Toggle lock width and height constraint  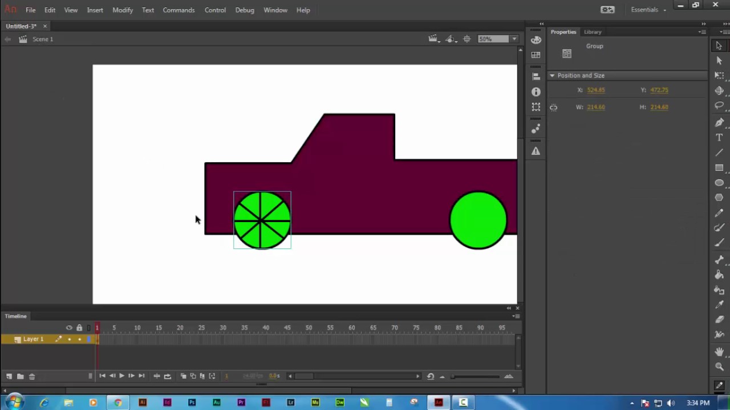click(553, 107)
